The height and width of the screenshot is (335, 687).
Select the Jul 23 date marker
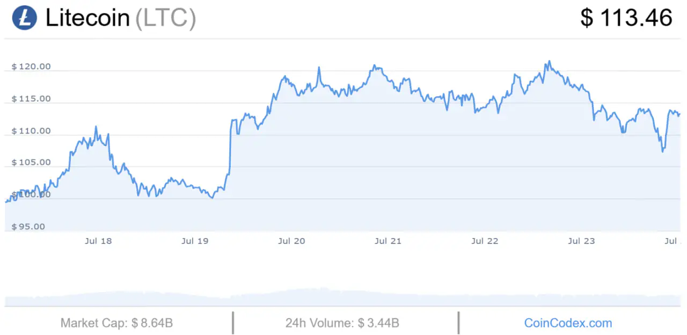tap(581, 241)
